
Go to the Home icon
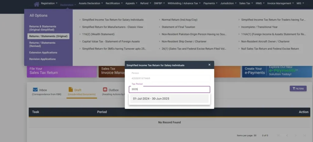(36, 4)
